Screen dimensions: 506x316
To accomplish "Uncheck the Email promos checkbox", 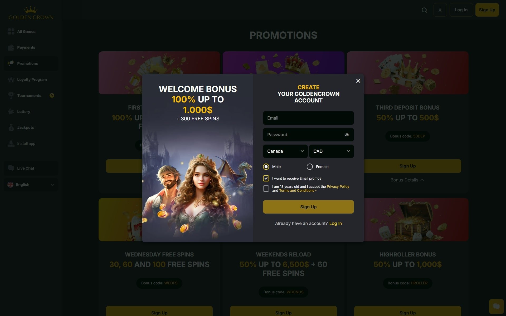I will tap(266, 178).
